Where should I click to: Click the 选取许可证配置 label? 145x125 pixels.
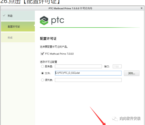click(x=48, y=62)
